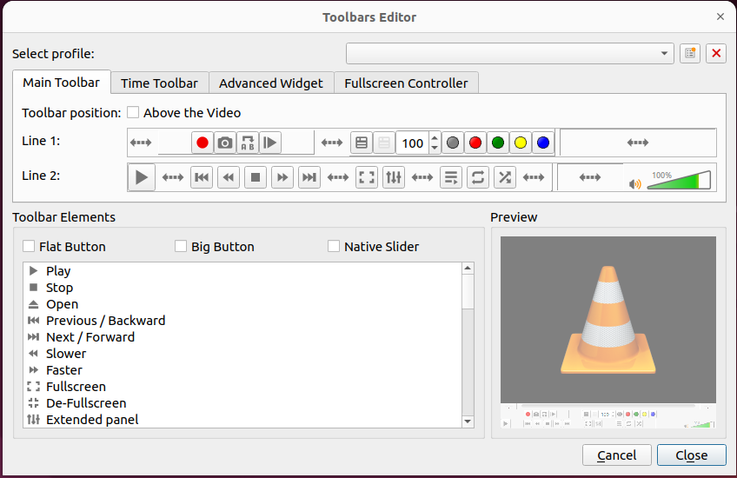Click the Shuffle/Random icon in Line 2
Screen dimensions: 737x478
[x=505, y=177]
